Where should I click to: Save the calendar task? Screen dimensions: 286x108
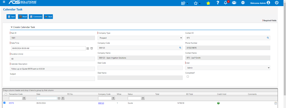[x=11, y=16]
